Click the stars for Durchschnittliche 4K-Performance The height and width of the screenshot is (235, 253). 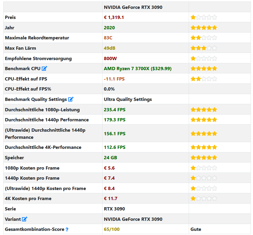click(204, 147)
